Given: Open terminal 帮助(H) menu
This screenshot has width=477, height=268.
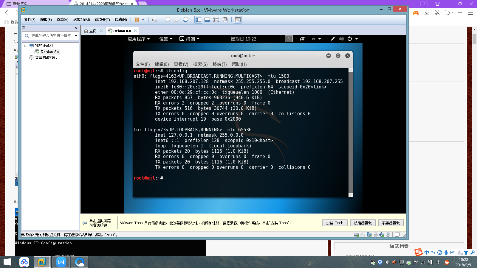Looking at the screenshot, I should (239, 64).
